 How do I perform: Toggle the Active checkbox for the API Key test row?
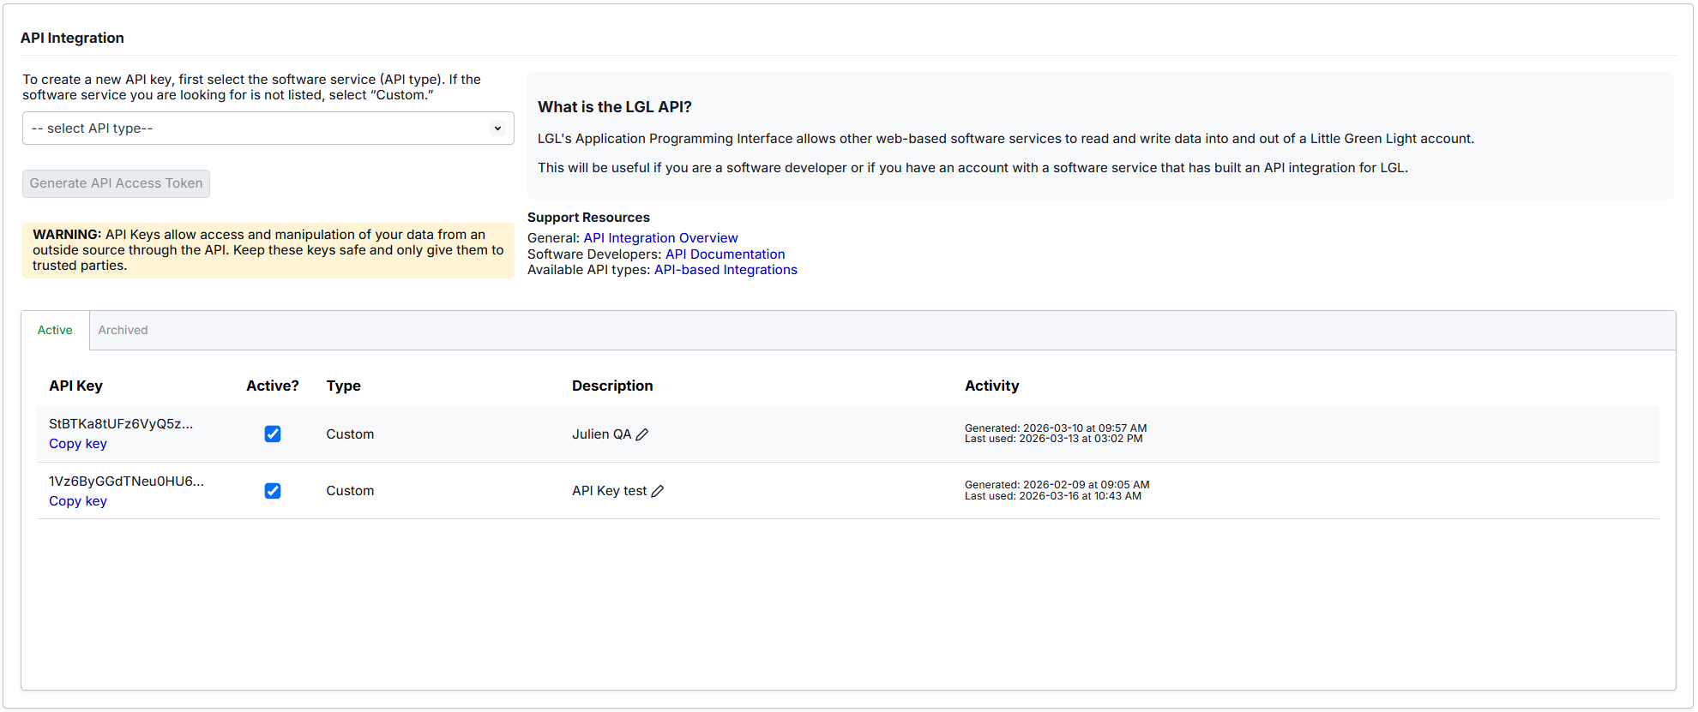pyautogui.click(x=273, y=491)
